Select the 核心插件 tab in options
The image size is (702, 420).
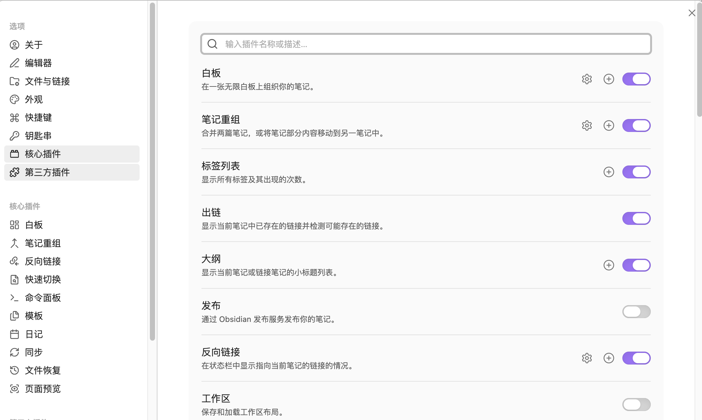click(72, 154)
